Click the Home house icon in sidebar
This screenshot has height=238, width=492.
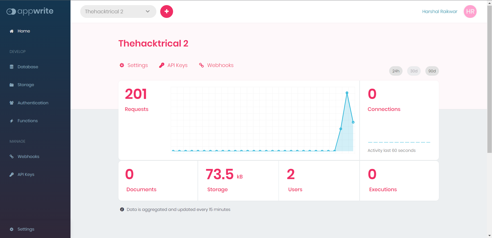pyautogui.click(x=12, y=31)
